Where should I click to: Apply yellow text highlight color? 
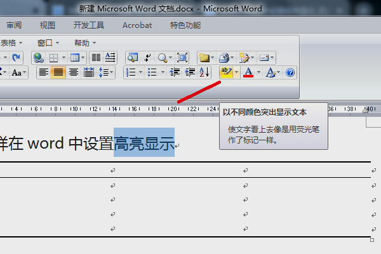(x=226, y=72)
